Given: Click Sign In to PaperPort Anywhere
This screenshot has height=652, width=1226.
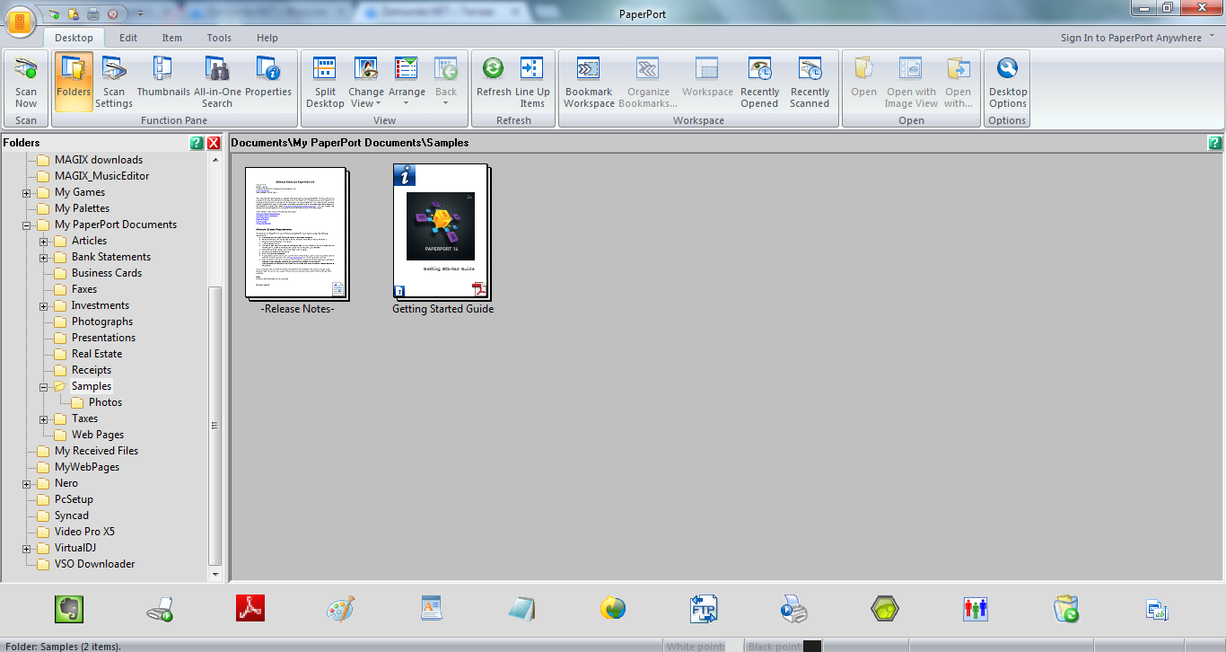Looking at the screenshot, I should coord(1131,38).
